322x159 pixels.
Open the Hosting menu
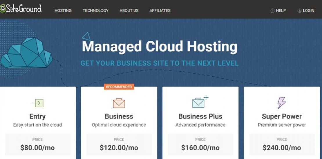(63, 11)
